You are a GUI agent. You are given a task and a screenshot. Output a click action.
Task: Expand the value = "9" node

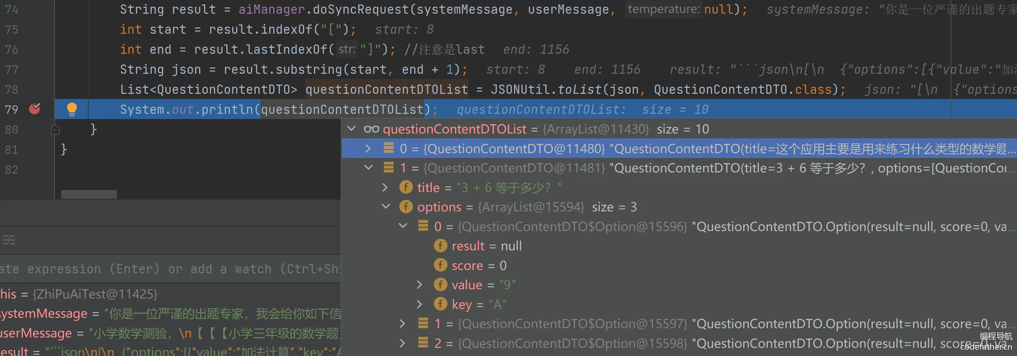coord(419,284)
